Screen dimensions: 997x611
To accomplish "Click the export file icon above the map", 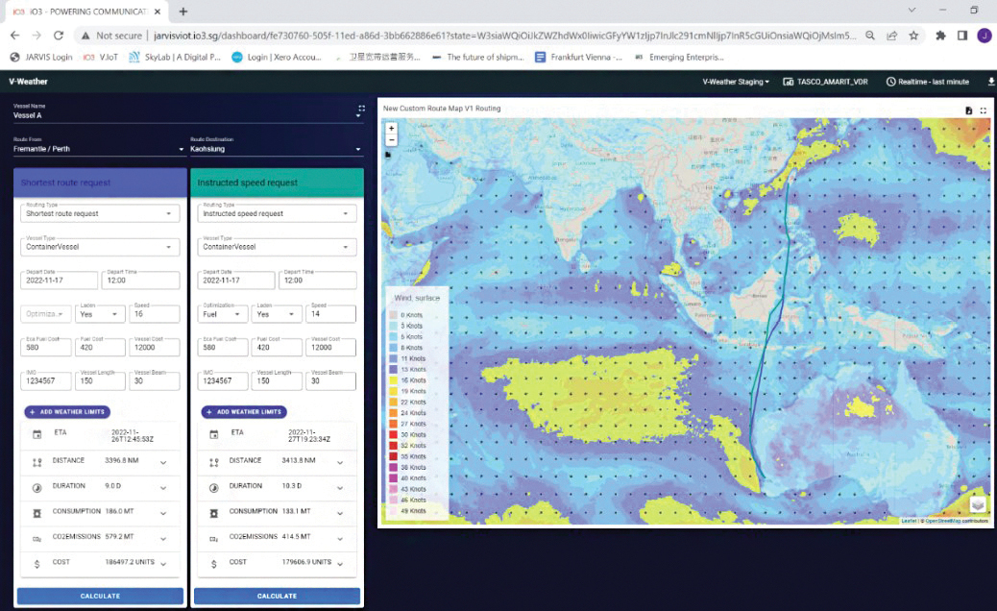I will click(x=969, y=110).
